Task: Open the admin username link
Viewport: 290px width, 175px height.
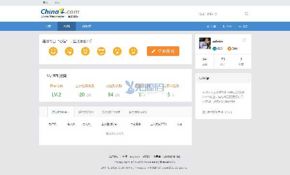Action: (x=217, y=41)
